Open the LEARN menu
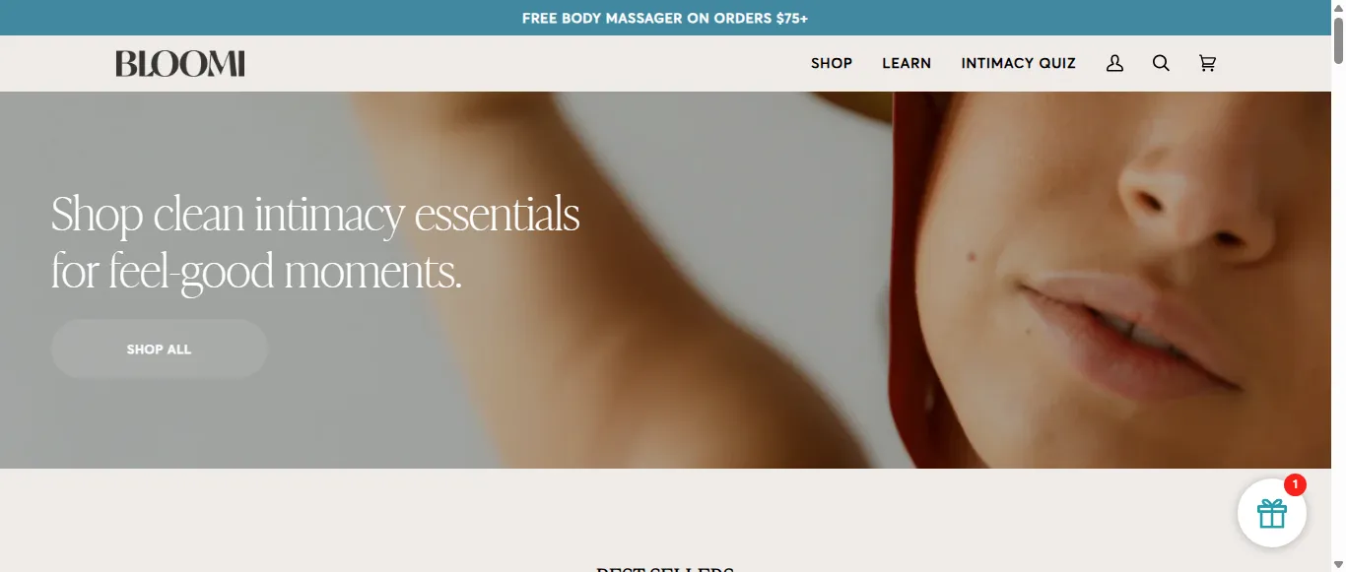 coord(907,63)
